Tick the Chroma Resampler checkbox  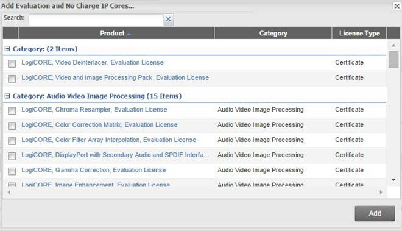[x=12, y=110]
